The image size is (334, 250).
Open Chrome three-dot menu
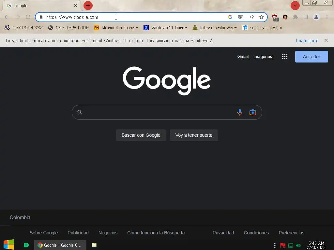[x=327, y=17]
